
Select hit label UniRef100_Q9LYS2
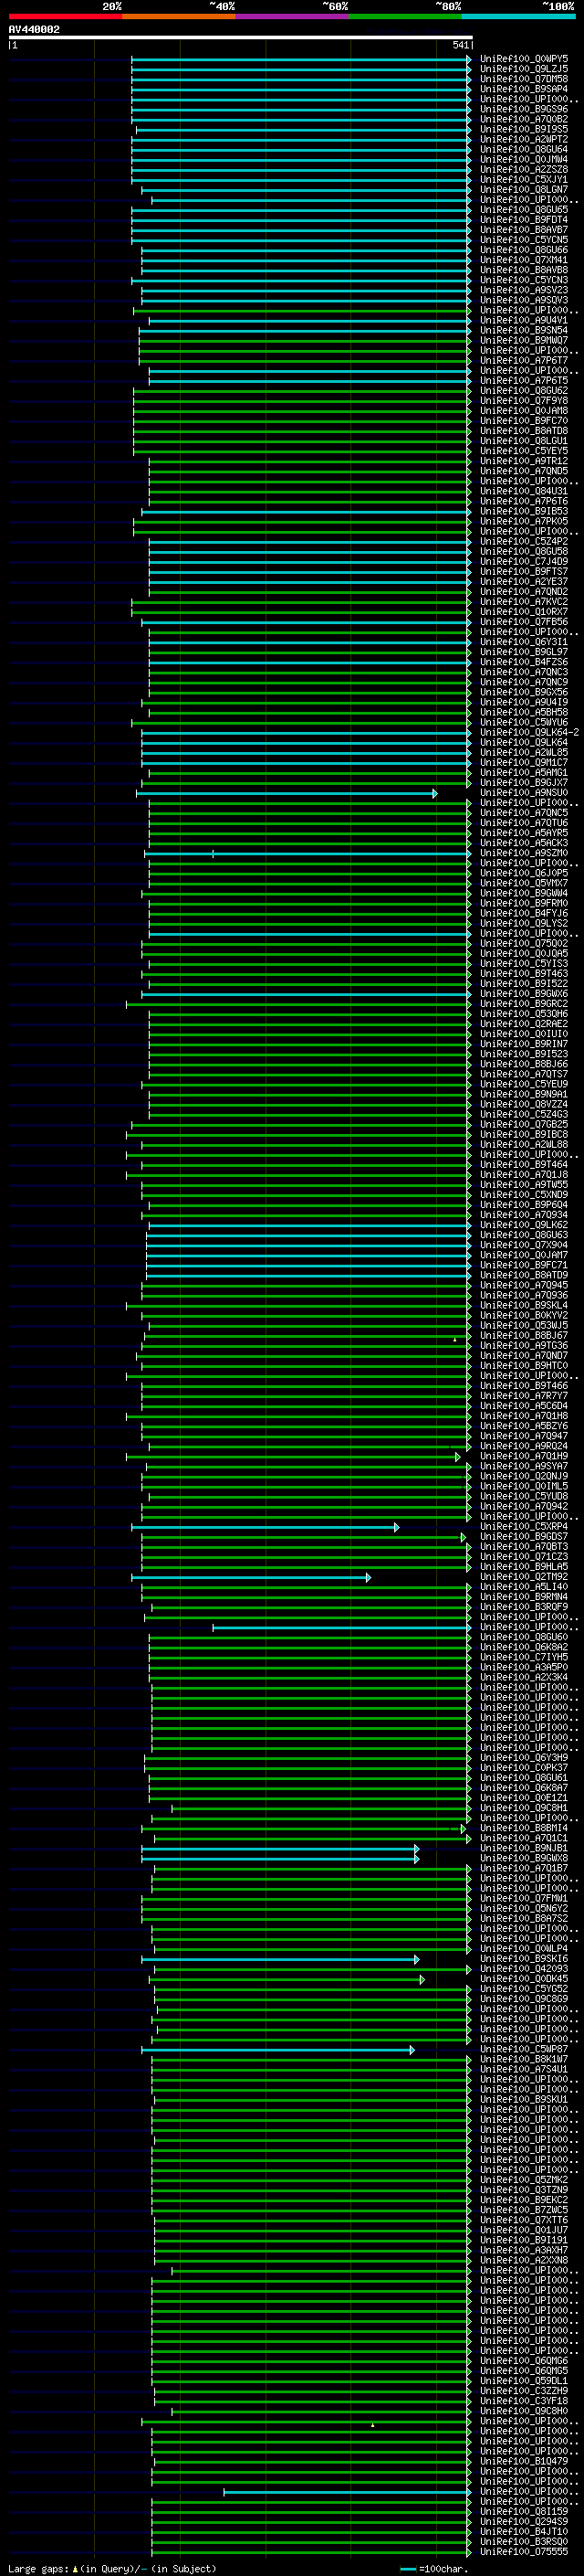[524, 923]
